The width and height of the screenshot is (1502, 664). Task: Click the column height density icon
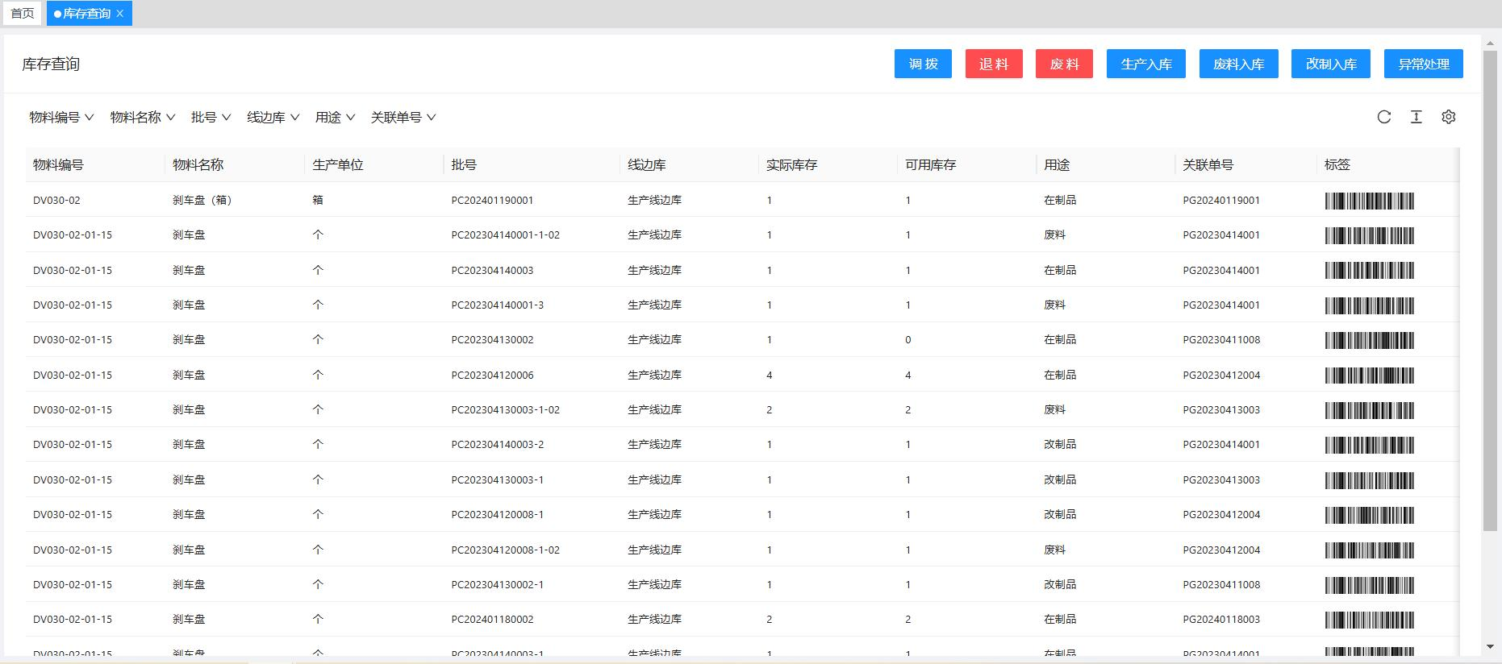point(1416,117)
